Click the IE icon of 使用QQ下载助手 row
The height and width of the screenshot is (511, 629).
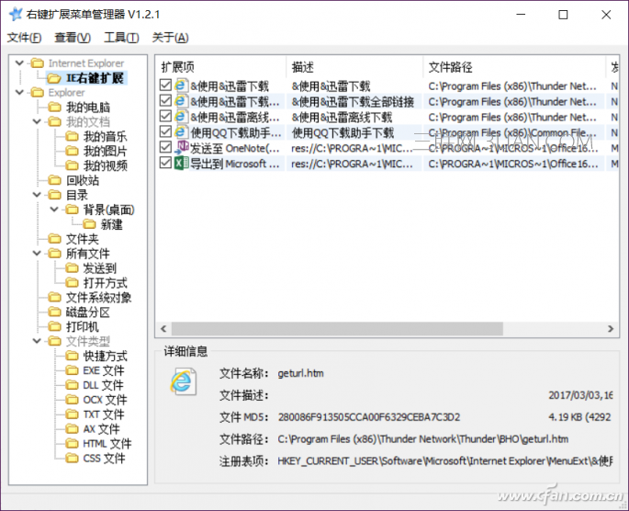click(181, 132)
